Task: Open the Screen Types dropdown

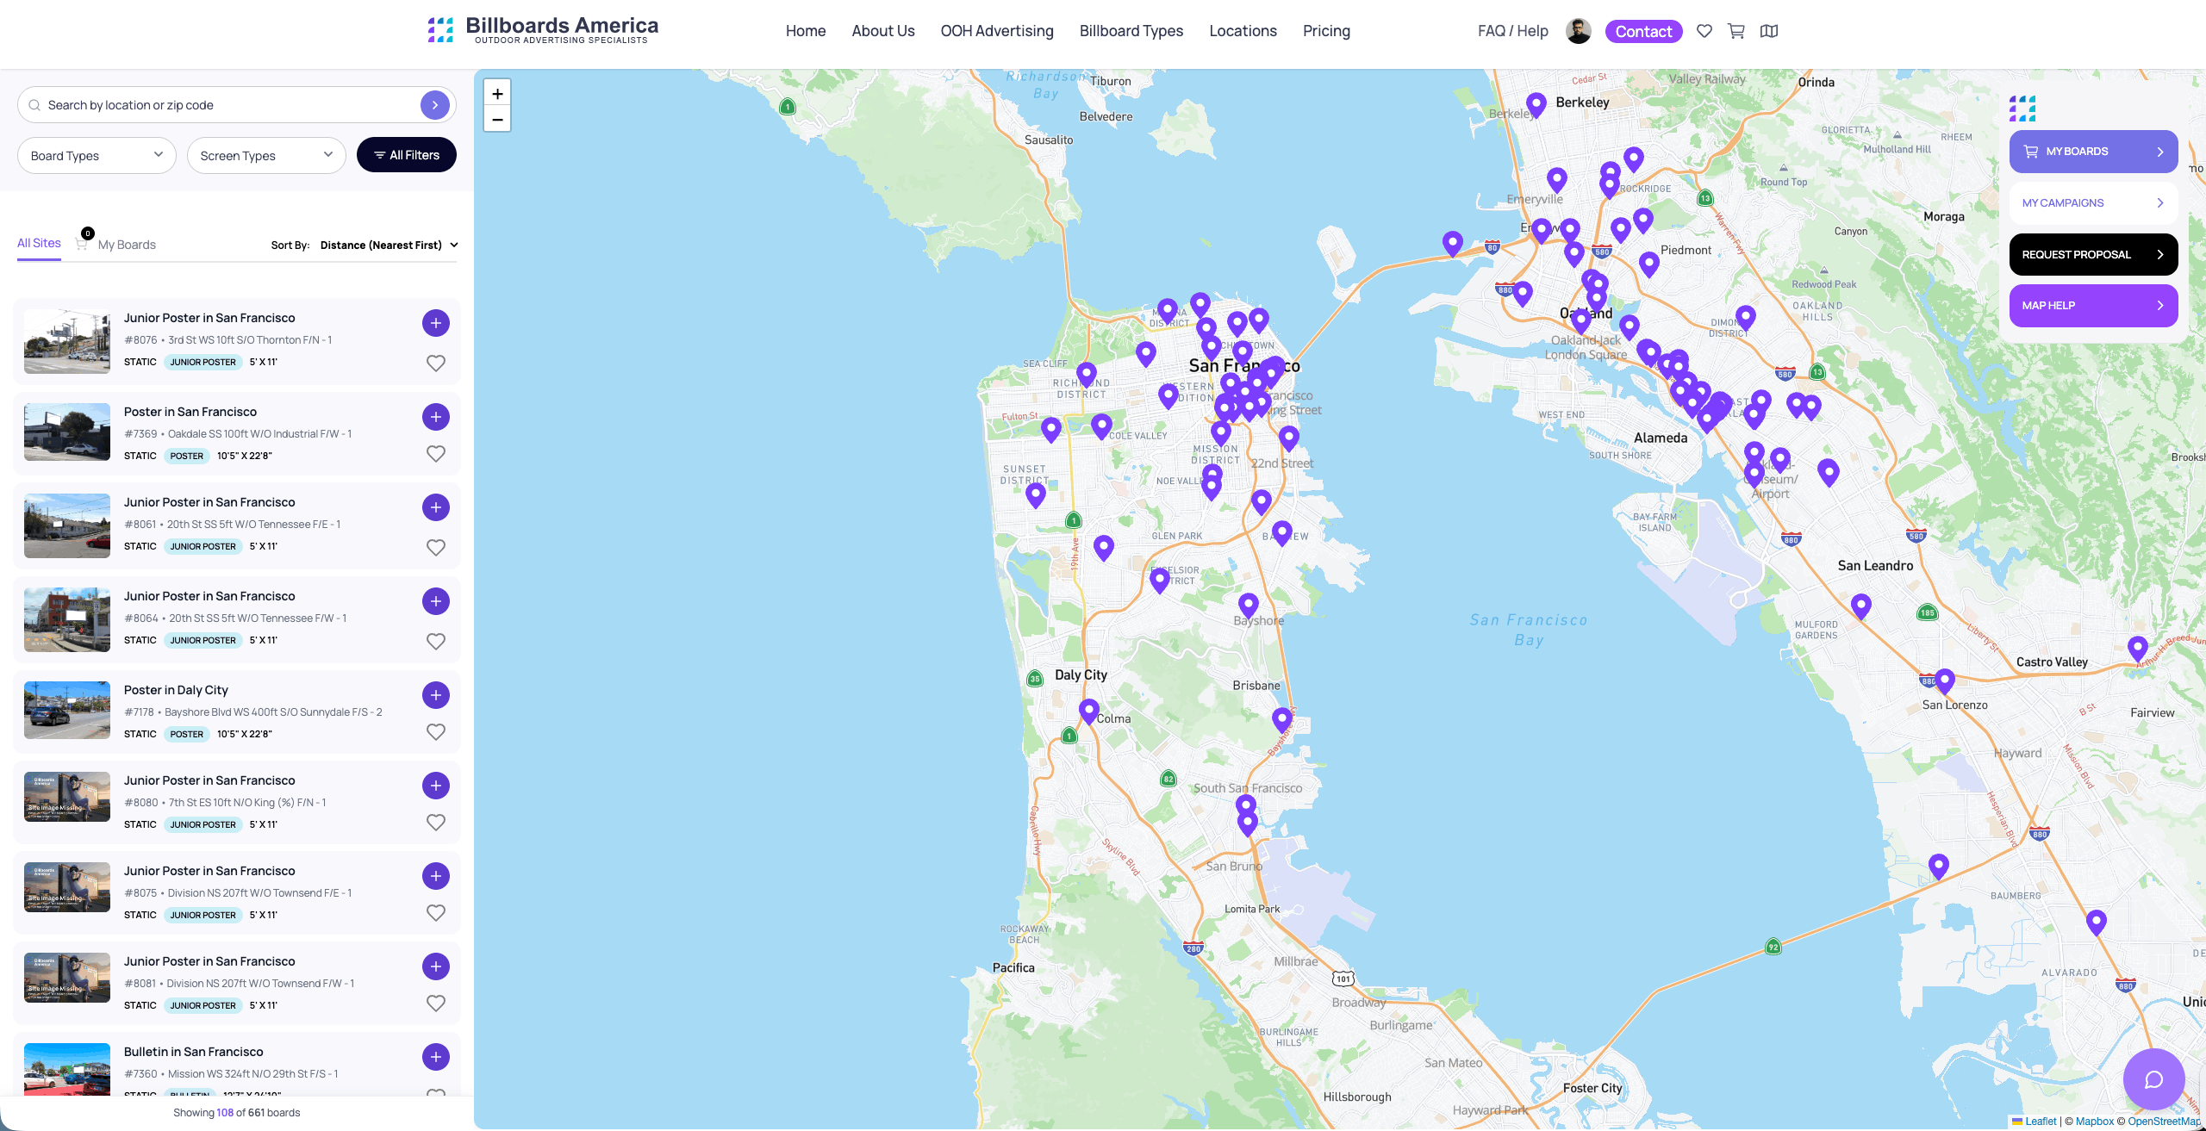Action: 265,155
